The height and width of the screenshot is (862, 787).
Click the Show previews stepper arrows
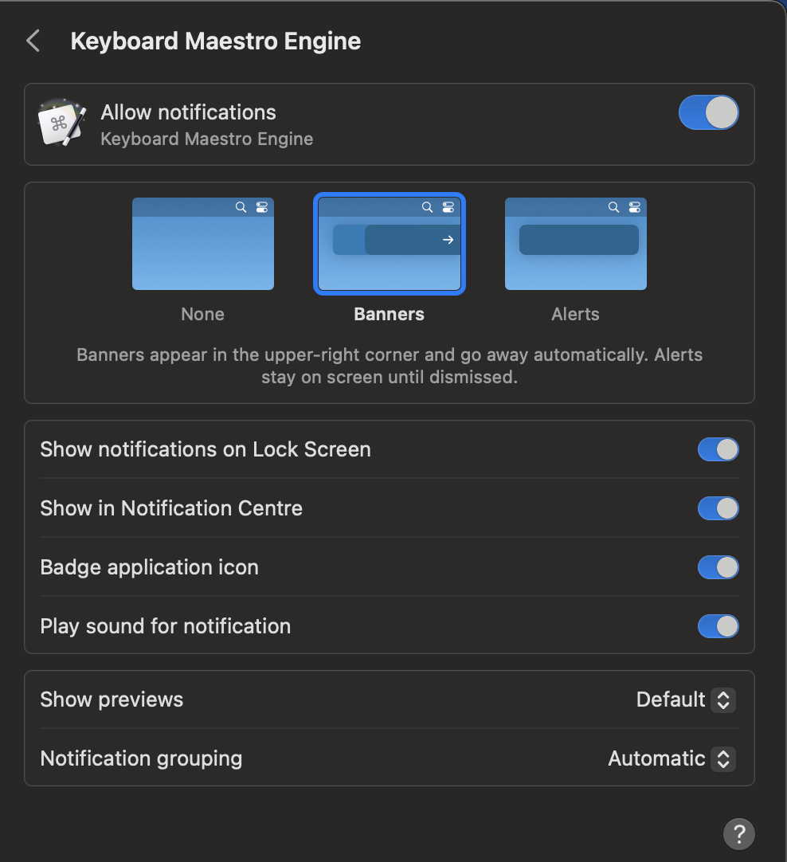(x=723, y=699)
